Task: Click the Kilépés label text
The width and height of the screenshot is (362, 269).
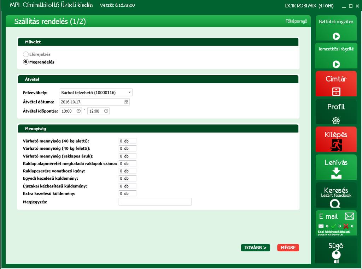Action: [x=336, y=134]
